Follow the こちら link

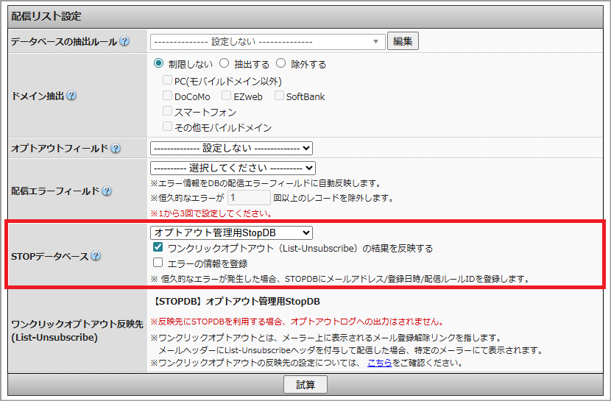point(379,363)
